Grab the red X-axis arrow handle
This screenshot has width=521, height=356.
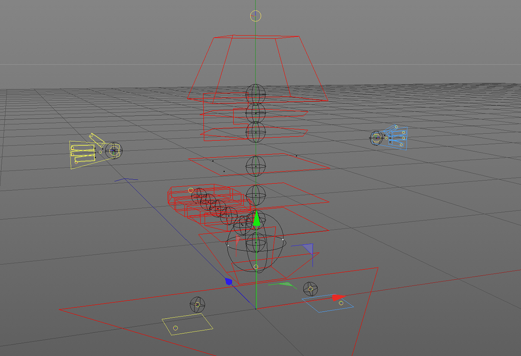click(x=338, y=298)
